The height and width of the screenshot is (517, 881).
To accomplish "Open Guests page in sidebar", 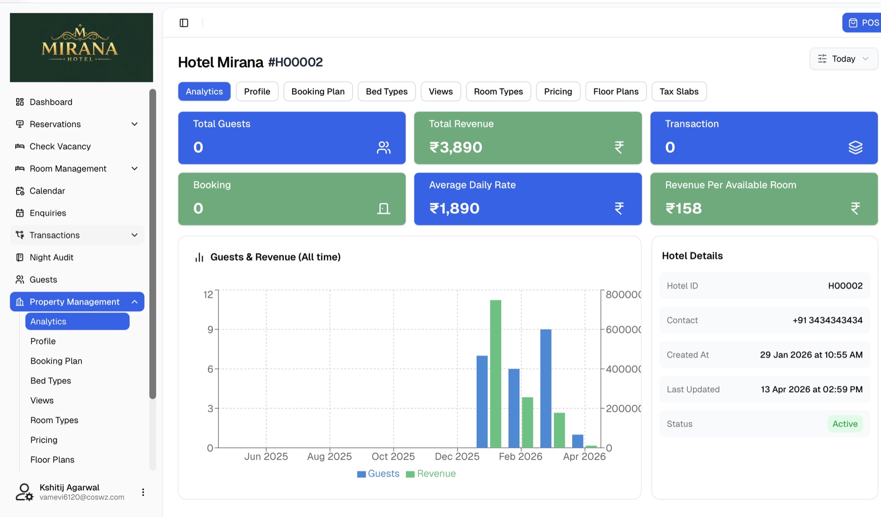I will coord(77,280).
